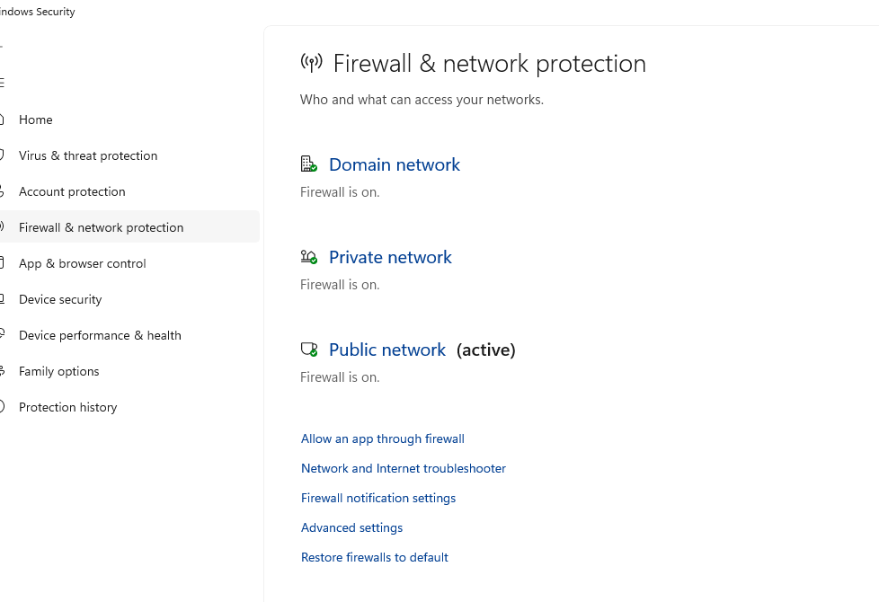This screenshot has width=879, height=602.
Task: Select Firewall & network protection sidebar item
Action: pos(101,227)
